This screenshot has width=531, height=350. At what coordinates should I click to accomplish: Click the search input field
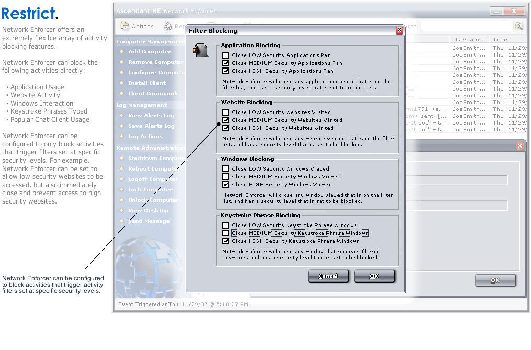click(x=467, y=26)
